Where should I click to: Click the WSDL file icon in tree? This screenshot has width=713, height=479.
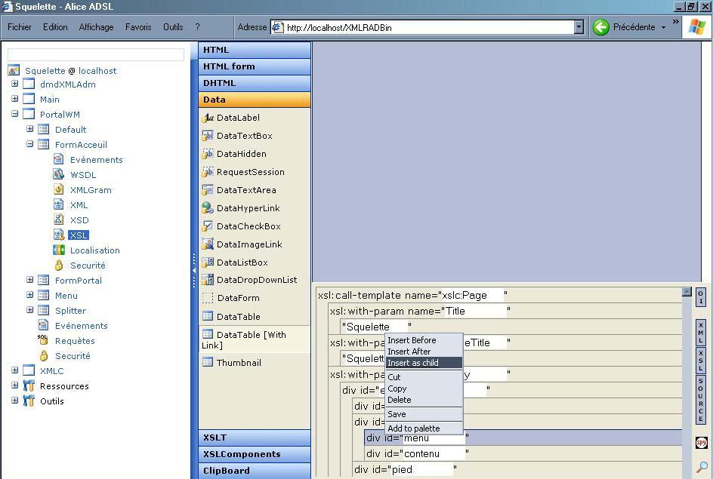(x=59, y=174)
